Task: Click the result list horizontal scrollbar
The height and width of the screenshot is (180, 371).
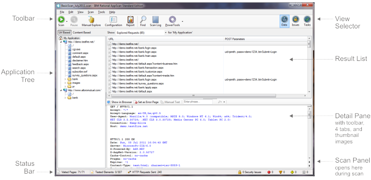Action: [x=194, y=96]
